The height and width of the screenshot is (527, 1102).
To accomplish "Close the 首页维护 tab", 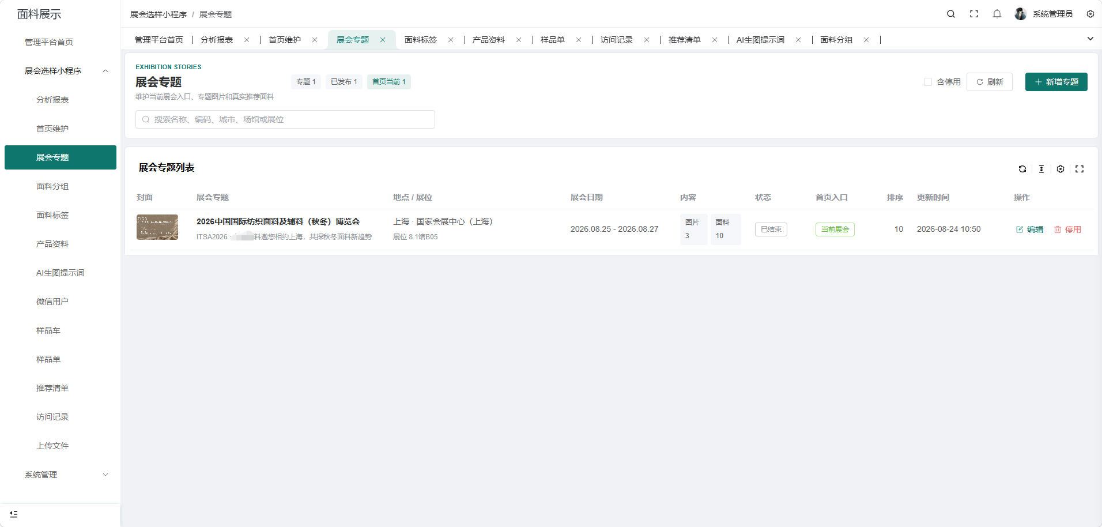I will tap(315, 40).
